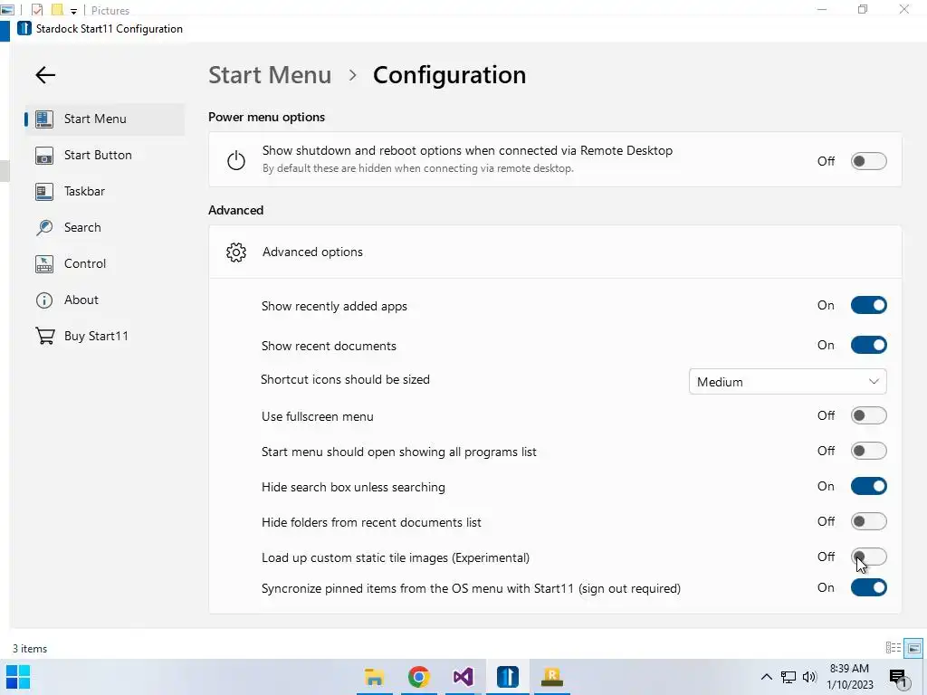This screenshot has width=927, height=695.
Task: Click the Advanced section heading
Action: coord(236,210)
